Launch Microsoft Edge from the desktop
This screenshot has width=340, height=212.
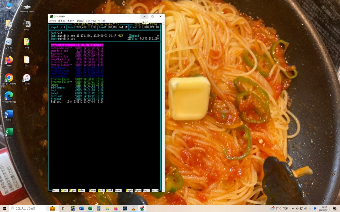pos(9,97)
